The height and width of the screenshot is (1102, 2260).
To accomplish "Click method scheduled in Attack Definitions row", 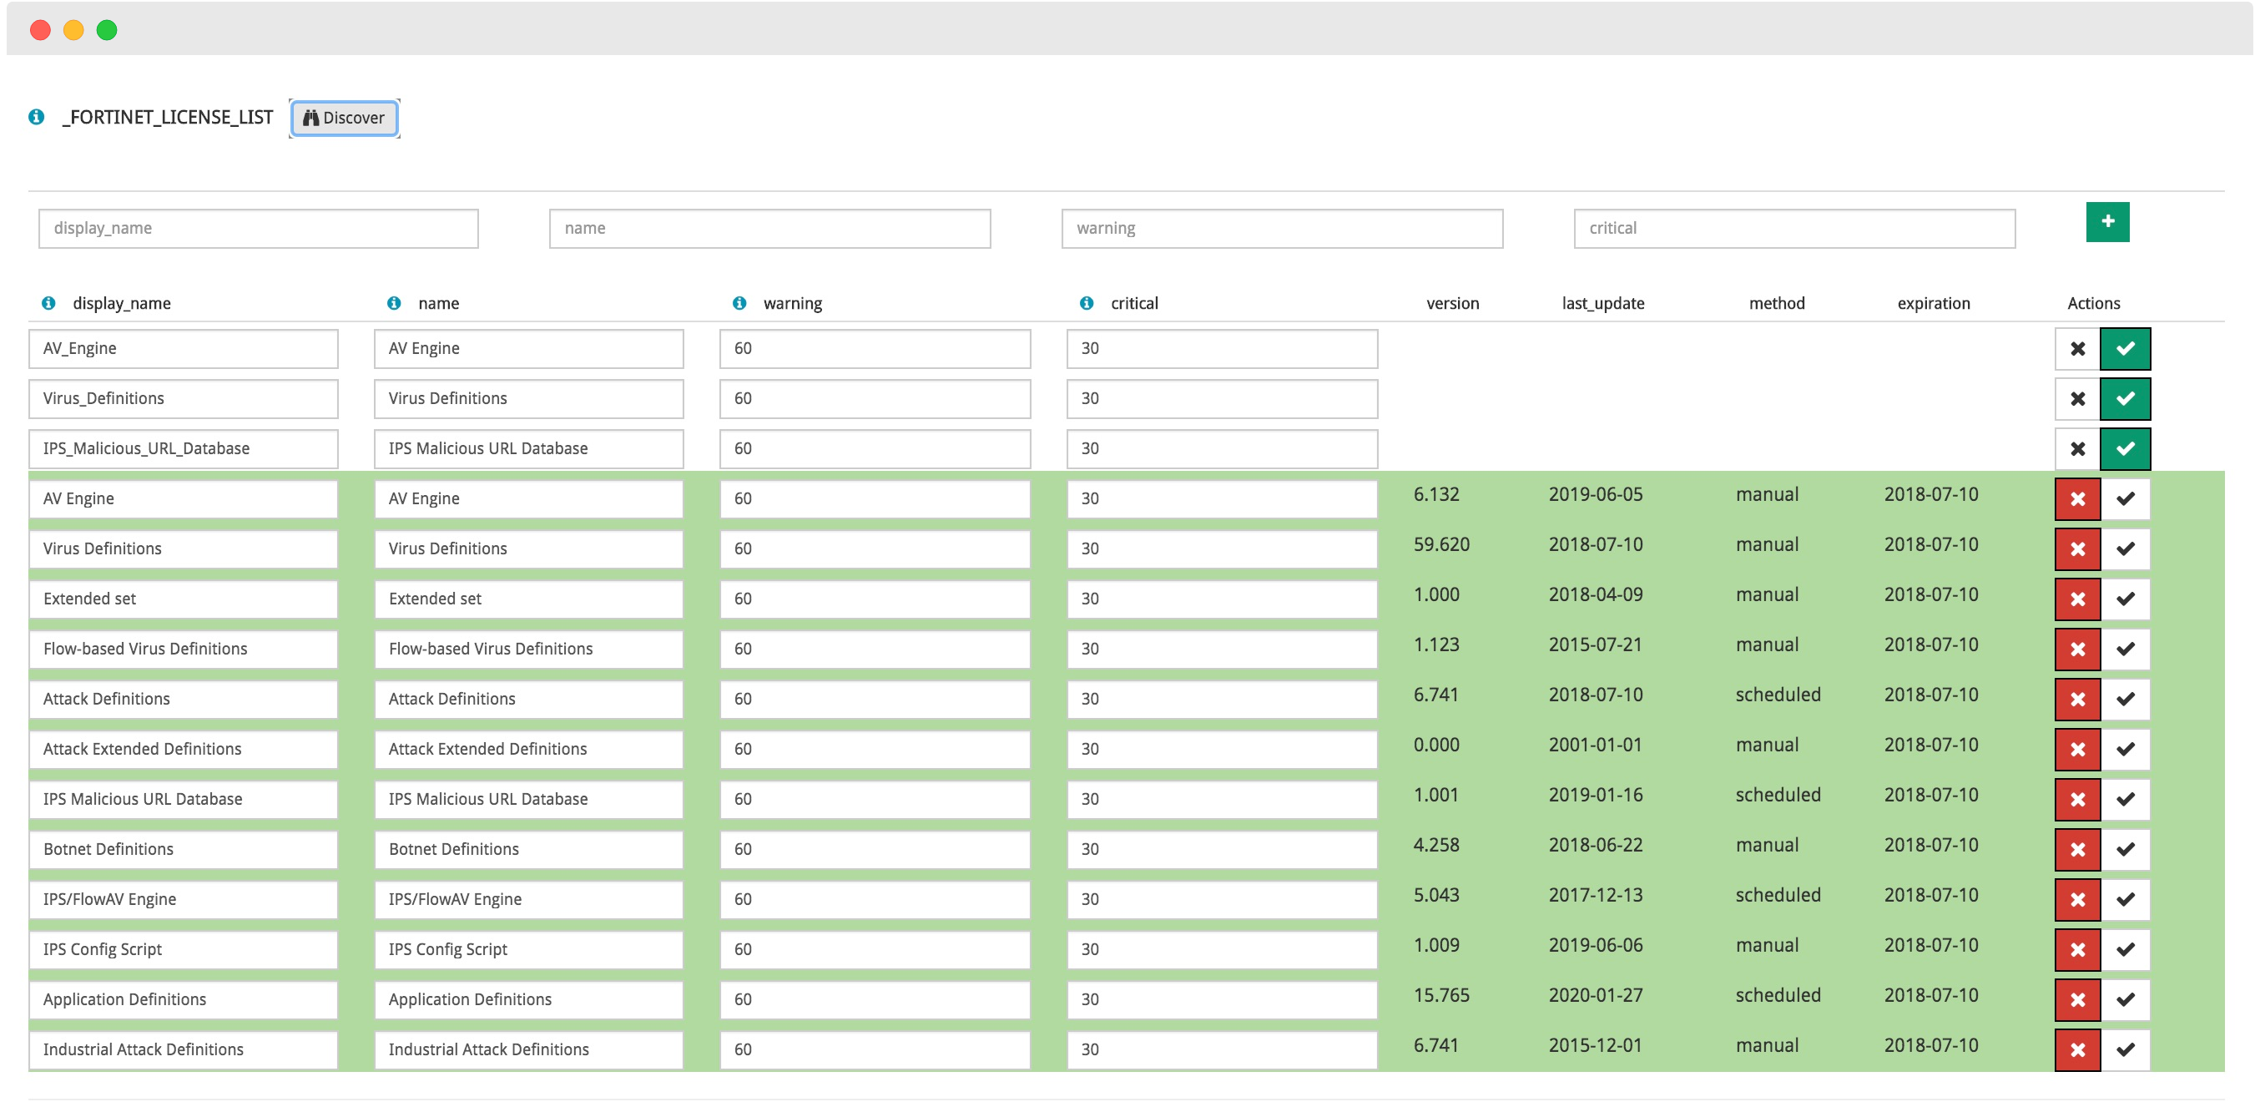I will click(1778, 694).
